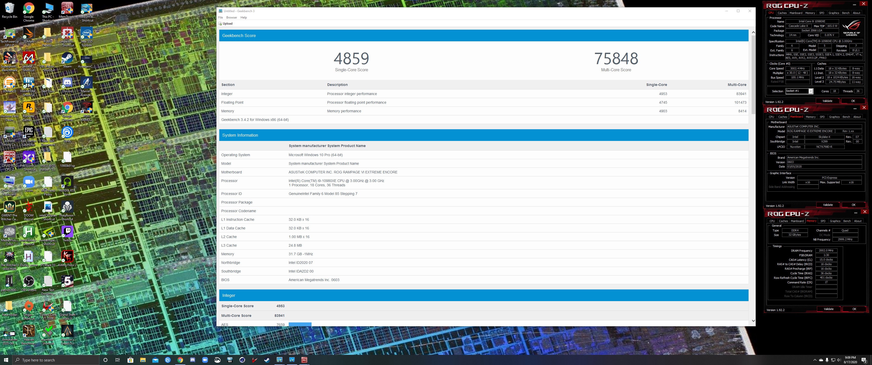Select the PrecisionX shortcut icon
The height and width of the screenshot is (365, 872).
pyautogui.click(x=29, y=161)
